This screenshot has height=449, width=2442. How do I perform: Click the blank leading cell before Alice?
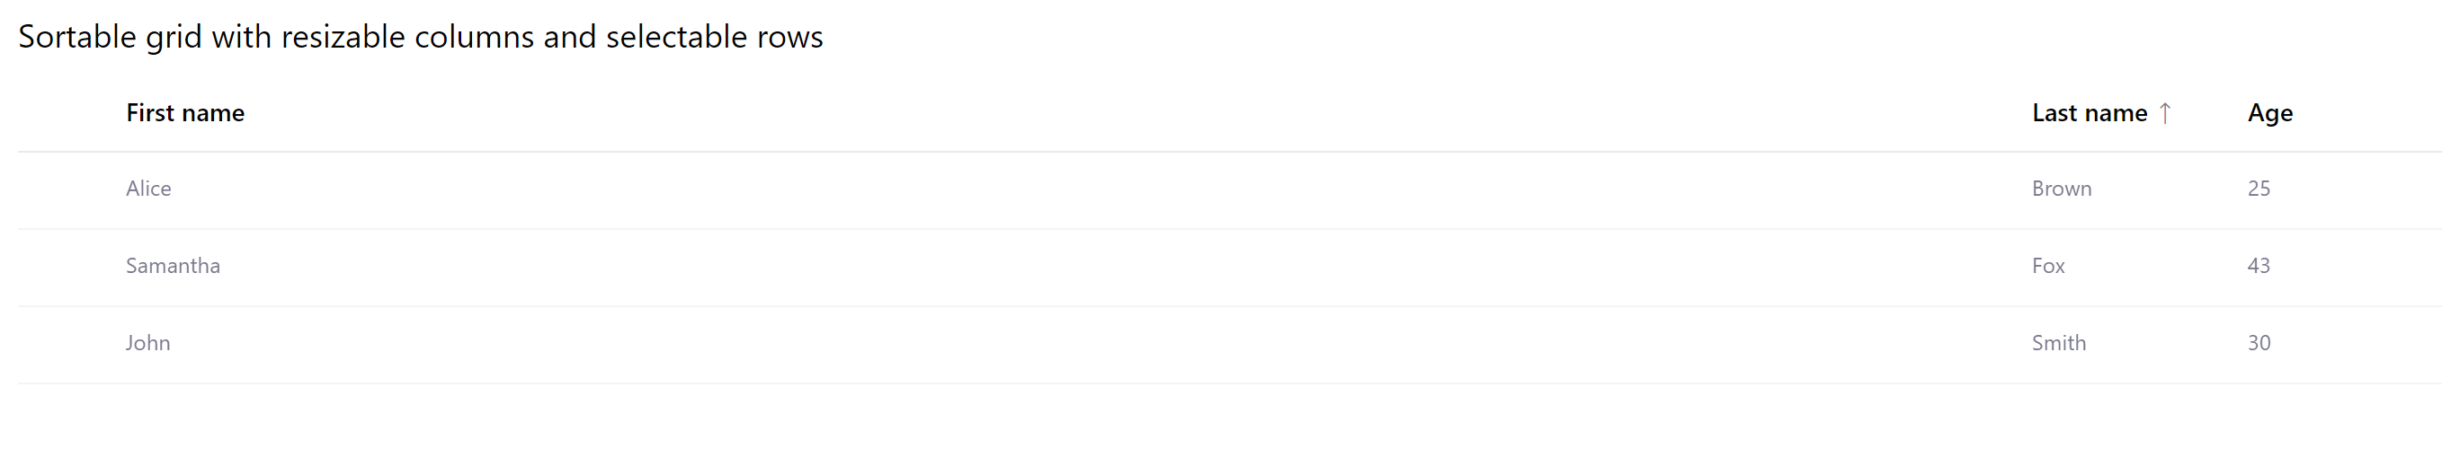point(67,189)
